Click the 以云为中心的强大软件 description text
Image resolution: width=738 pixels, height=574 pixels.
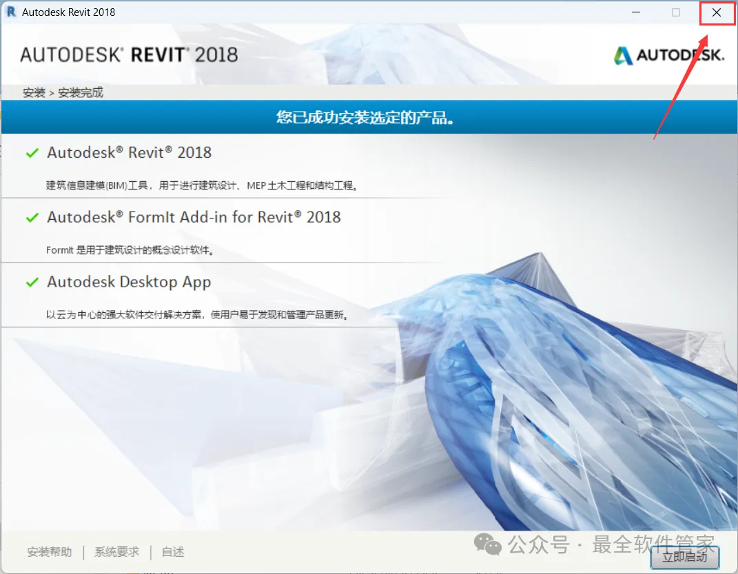(x=198, y=314)
